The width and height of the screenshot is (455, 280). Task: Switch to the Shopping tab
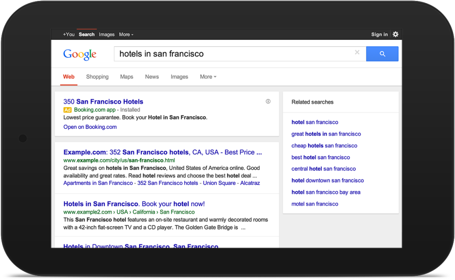(x=97, y=77)
